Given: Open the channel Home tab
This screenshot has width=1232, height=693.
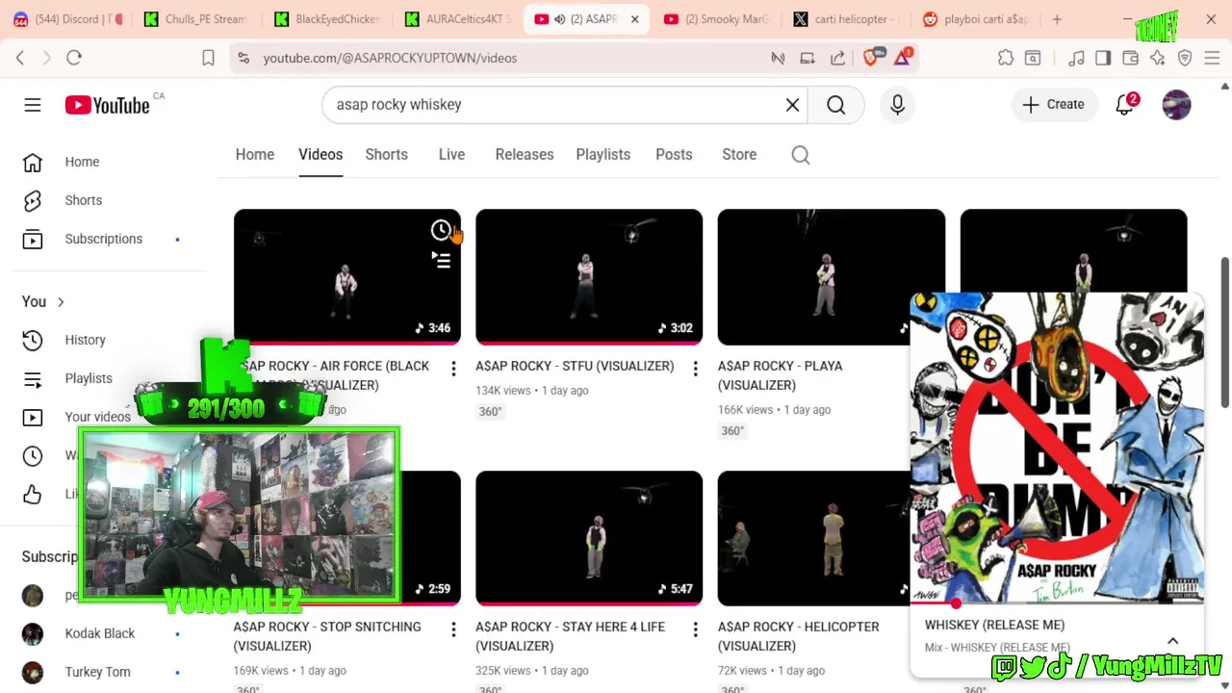Looking at the screenshot, I should tap(255, 155).
